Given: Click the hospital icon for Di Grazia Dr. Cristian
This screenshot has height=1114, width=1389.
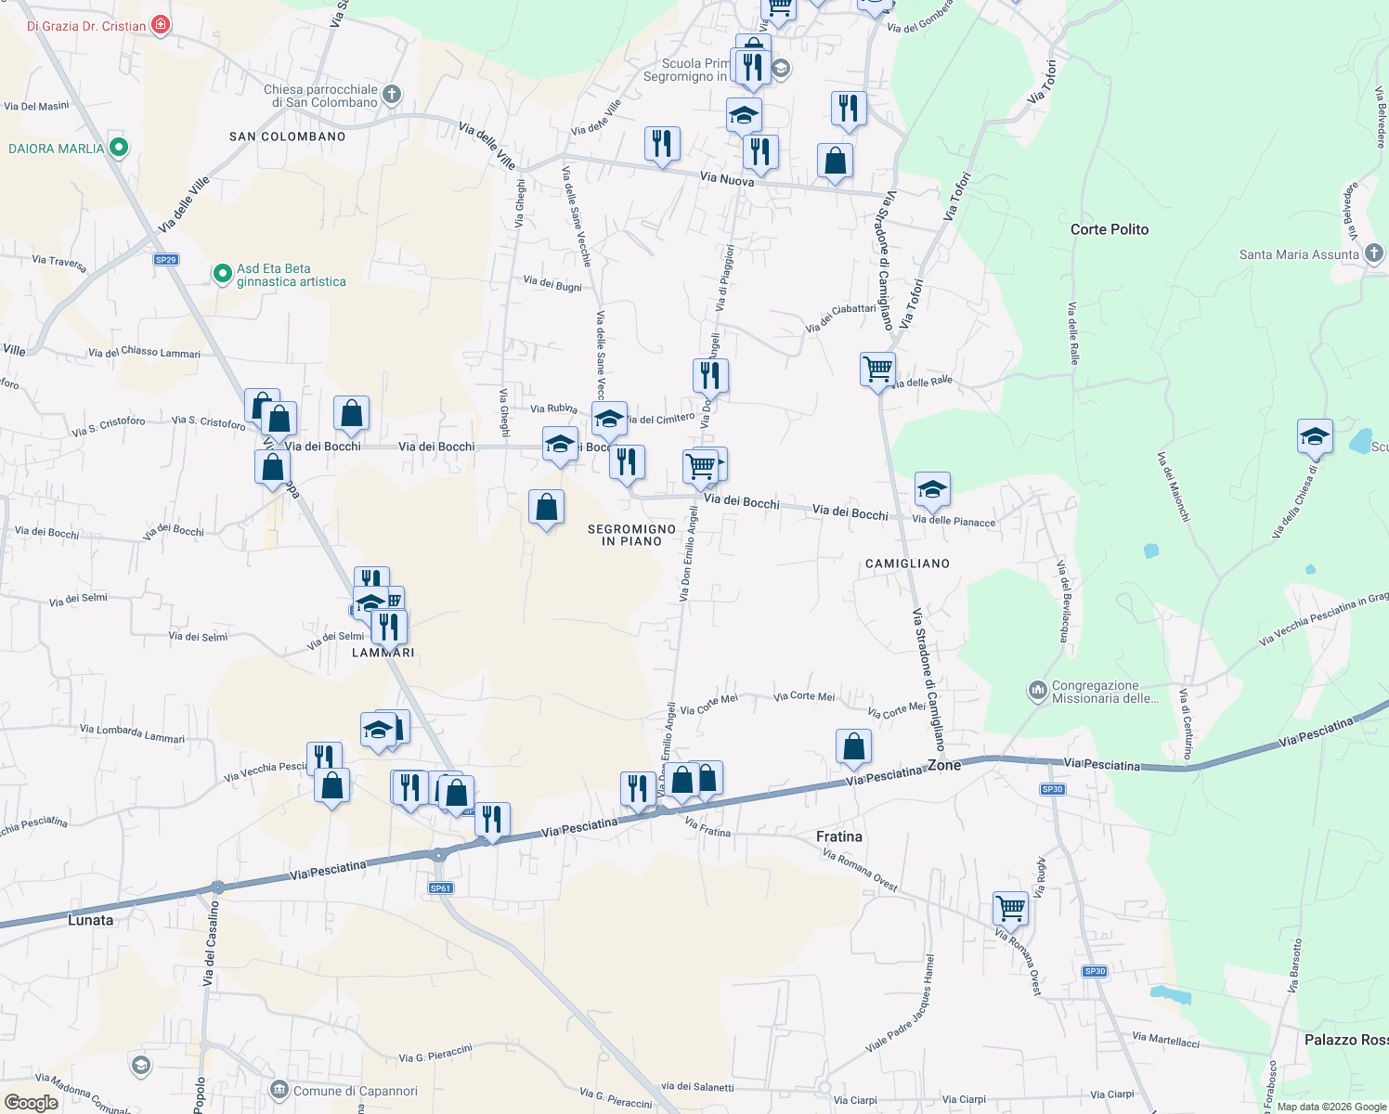Looking at the screenshot, I should pos(160,24).
